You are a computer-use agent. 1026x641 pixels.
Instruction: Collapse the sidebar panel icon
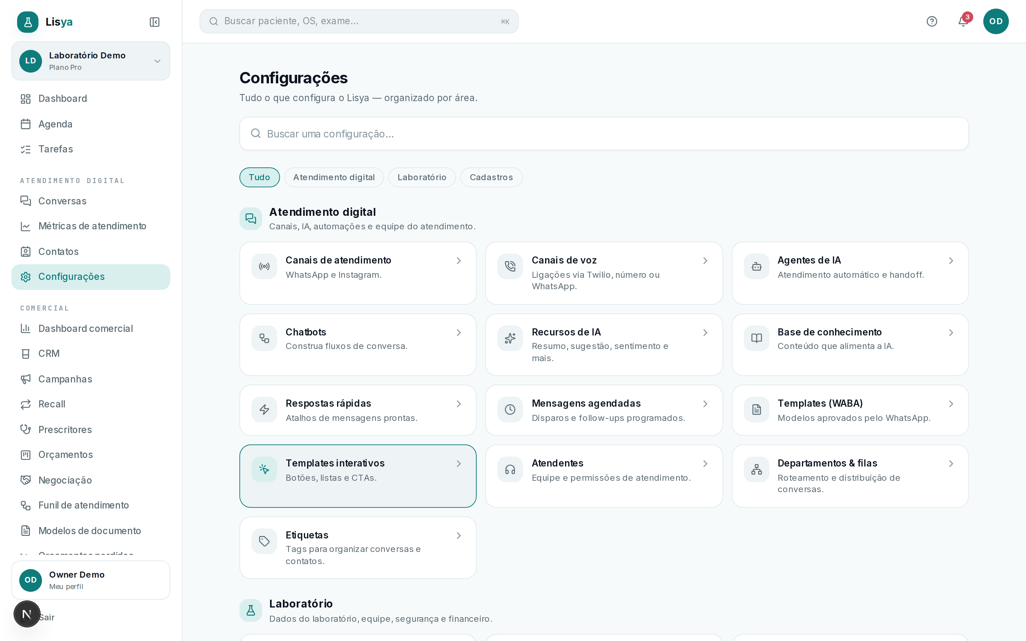pyautogui.click(x=154, y=22)
